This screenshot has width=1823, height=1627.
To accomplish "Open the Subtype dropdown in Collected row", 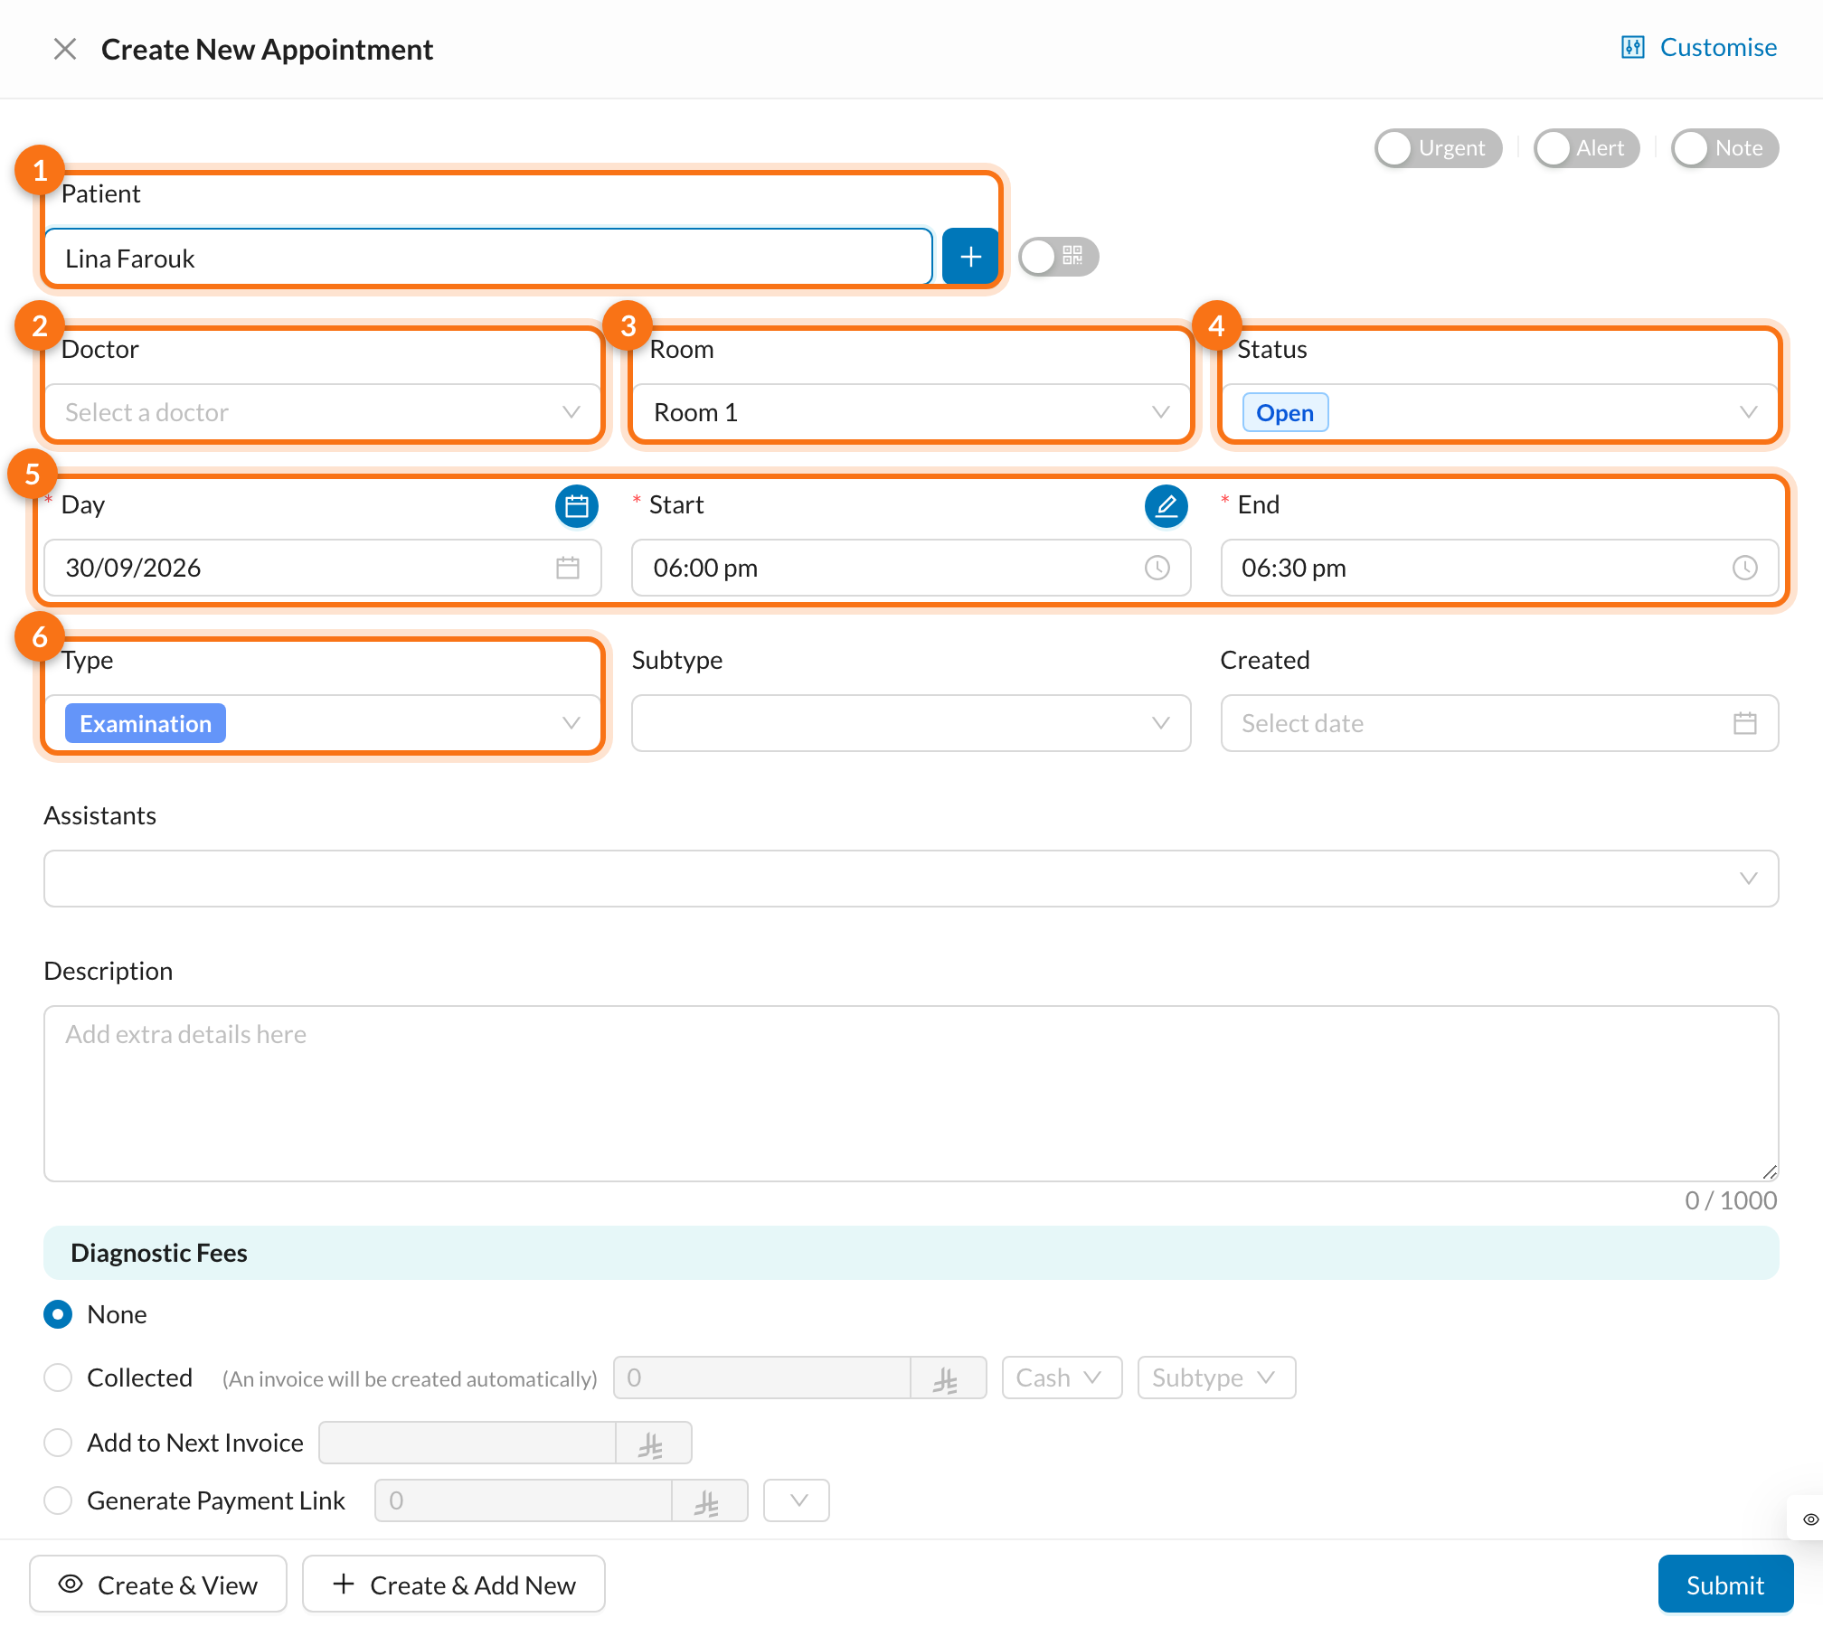I will (x=1216, y=1378).
